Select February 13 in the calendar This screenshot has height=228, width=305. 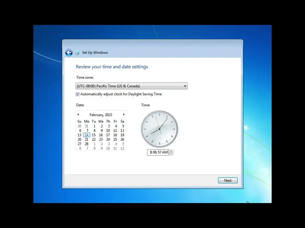pyautogui.click(x=79, y=135)
